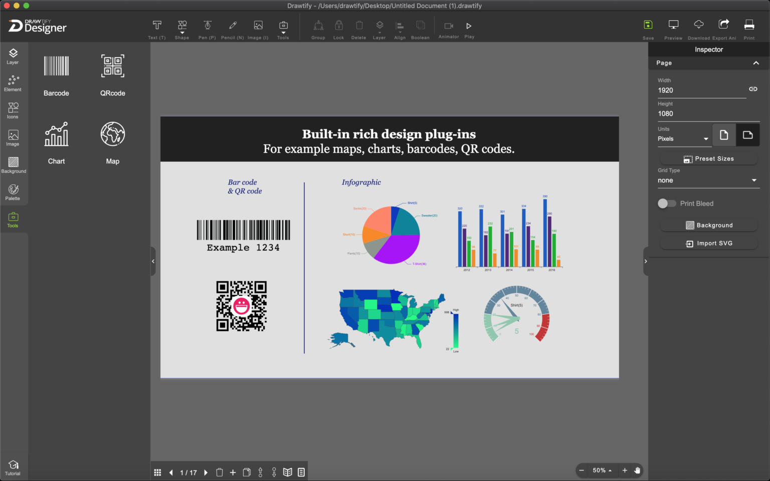
Task: Select the Text tool
Action: [x=157, y=28]
